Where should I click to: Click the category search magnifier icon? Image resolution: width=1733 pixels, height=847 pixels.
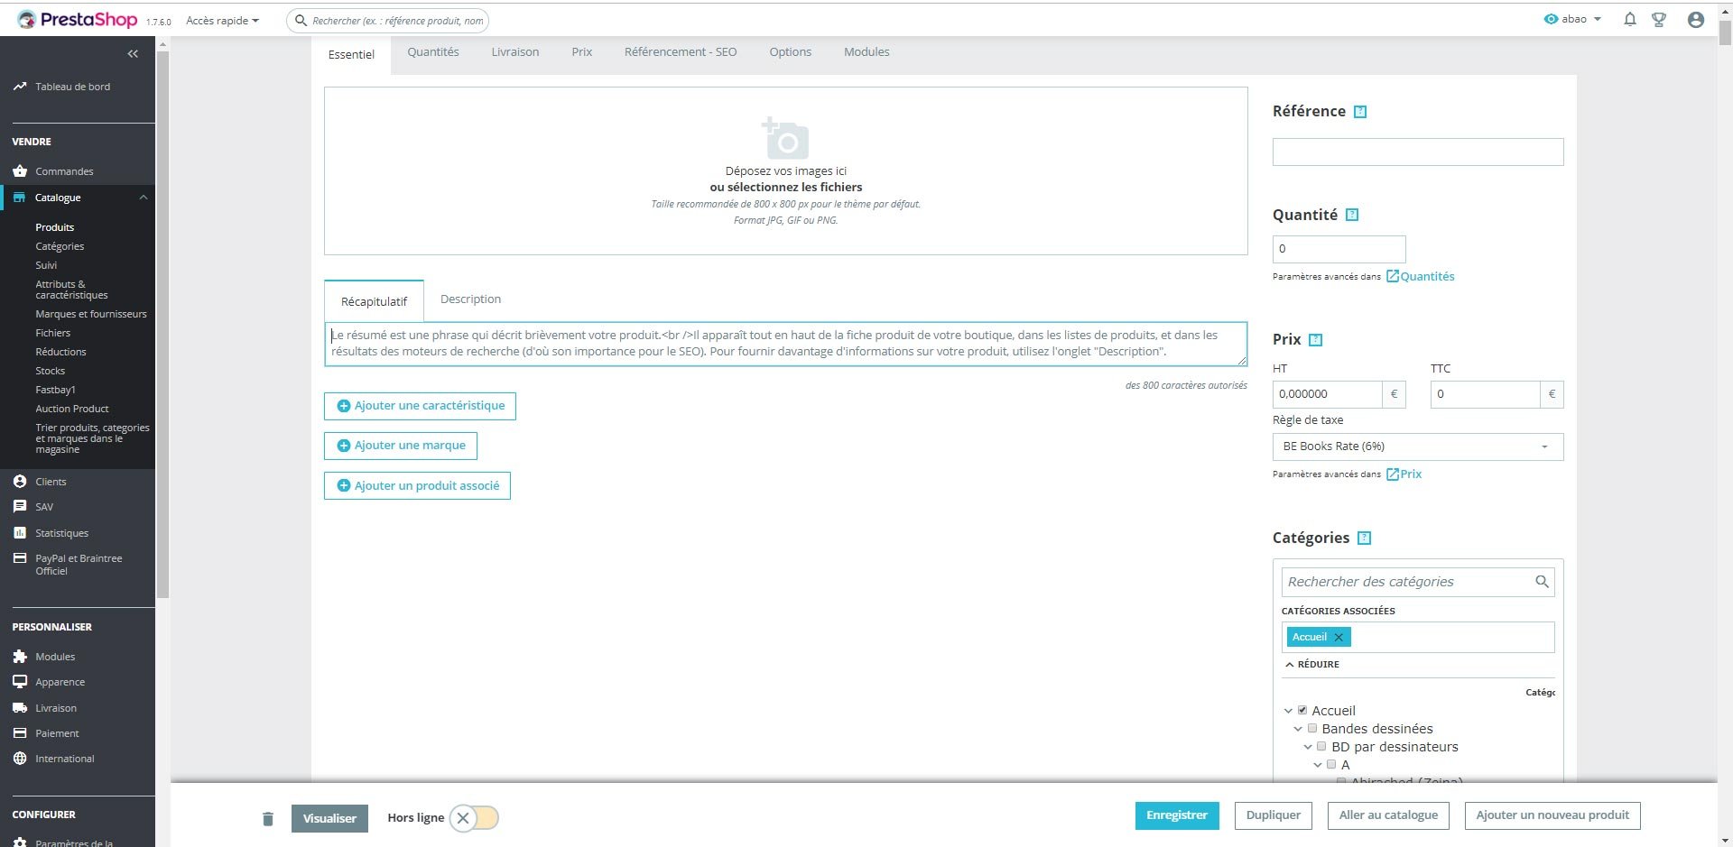coord(1542,582)
